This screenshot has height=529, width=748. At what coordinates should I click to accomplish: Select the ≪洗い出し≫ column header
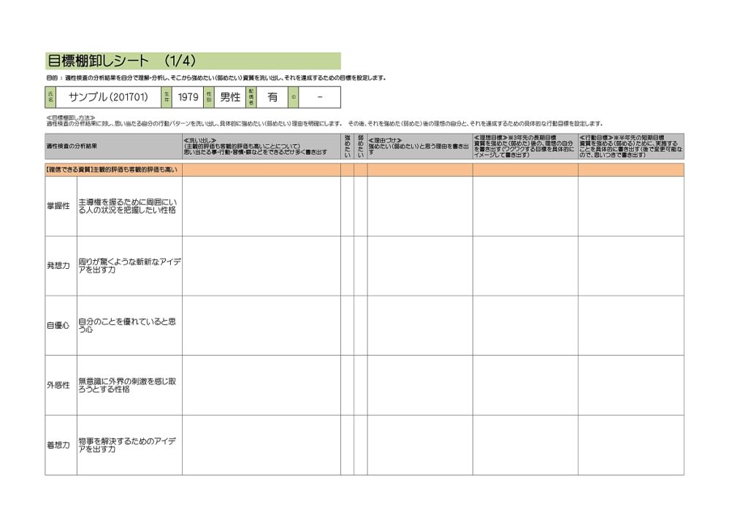click(x=262, y=146)
